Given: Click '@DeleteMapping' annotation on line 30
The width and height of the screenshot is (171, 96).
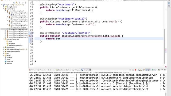Looking at the screenshot, I should point(50,33).
